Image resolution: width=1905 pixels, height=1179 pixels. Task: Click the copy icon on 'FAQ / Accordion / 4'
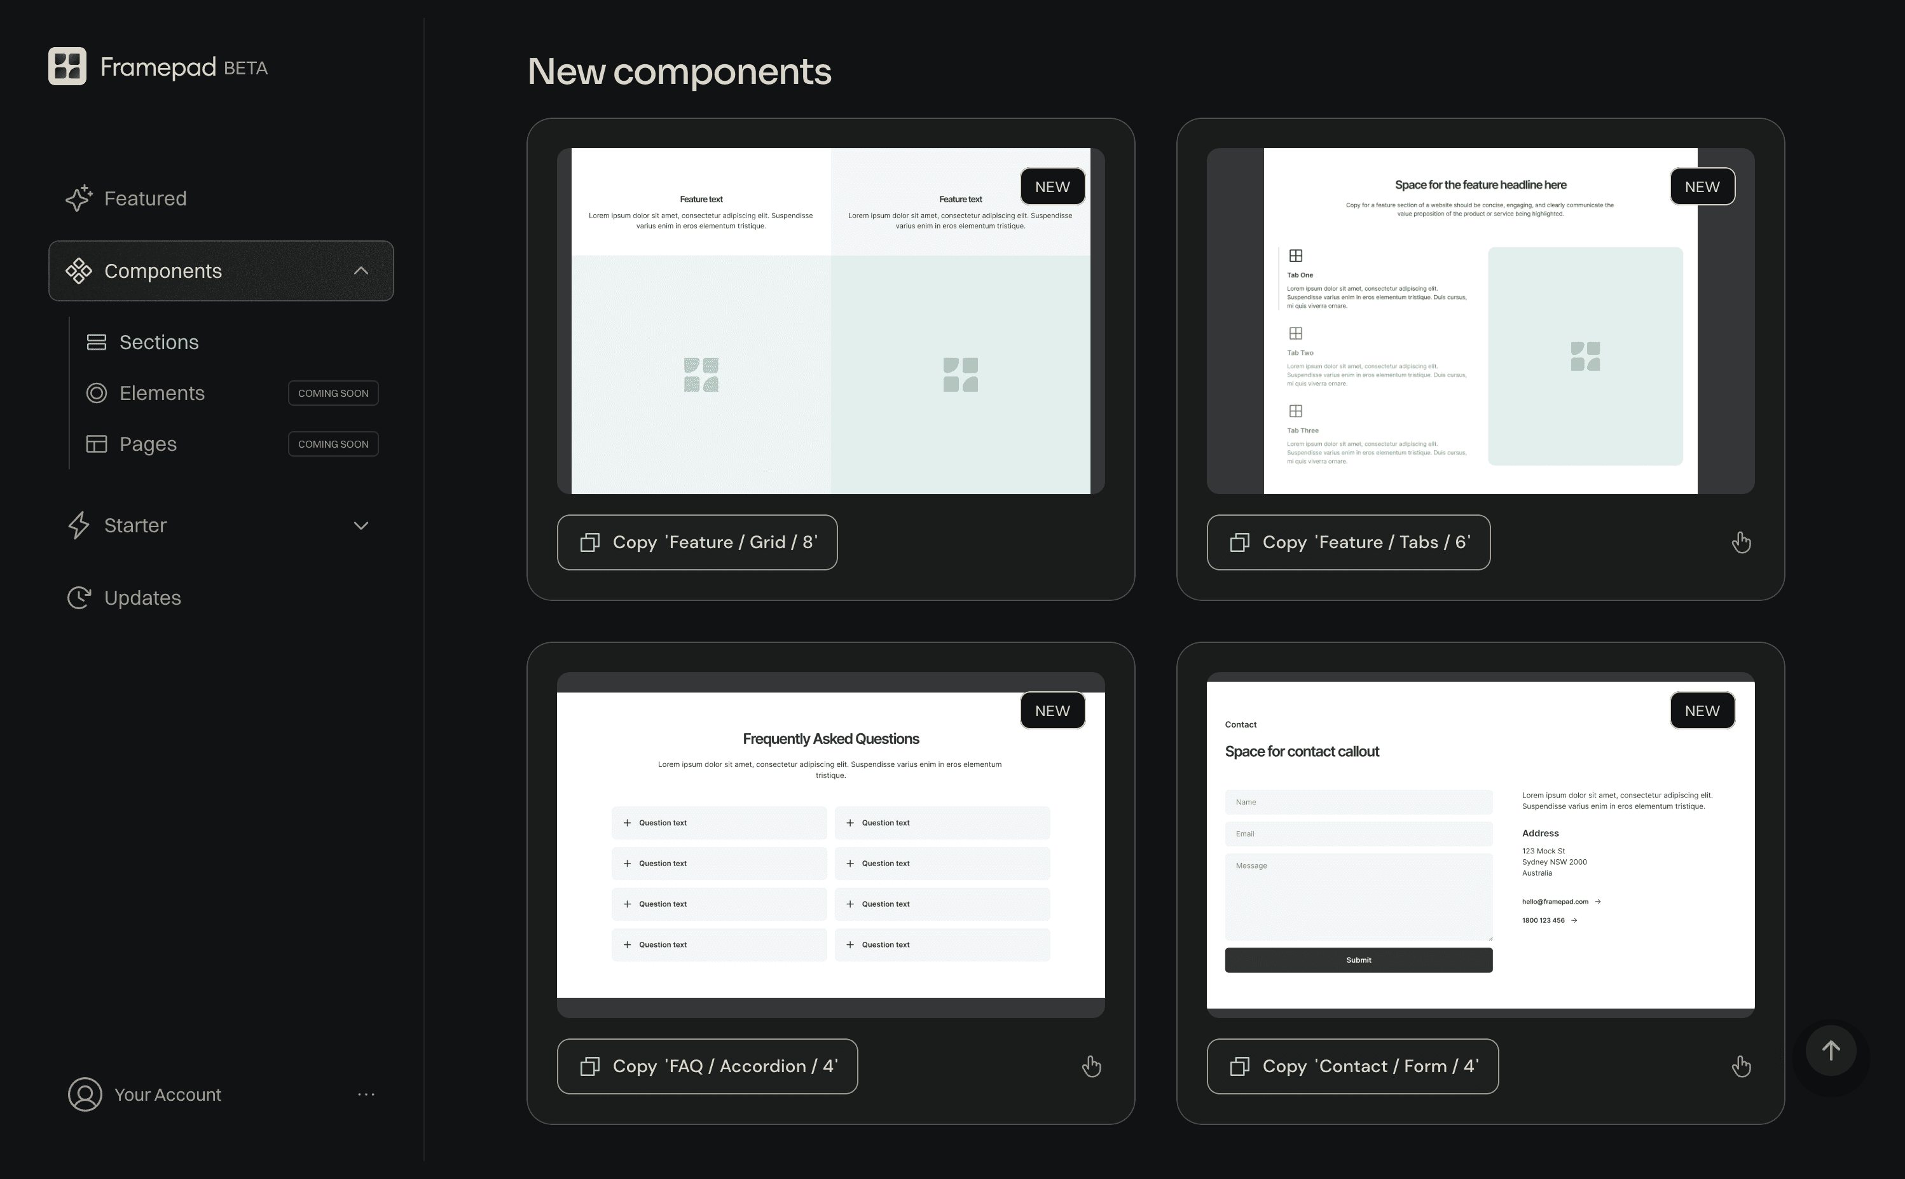(590, 1066)
